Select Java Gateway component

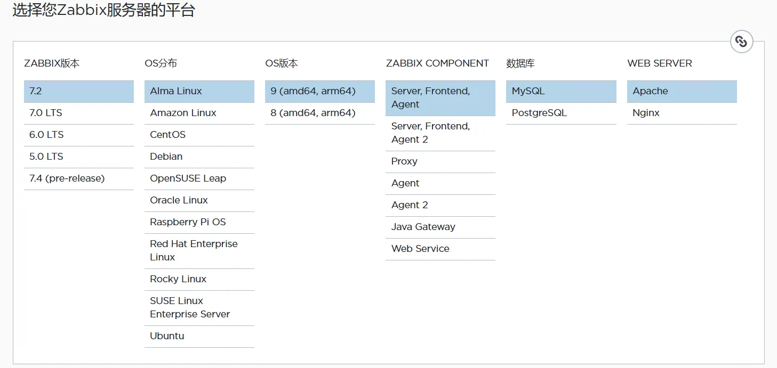point(440,227)
